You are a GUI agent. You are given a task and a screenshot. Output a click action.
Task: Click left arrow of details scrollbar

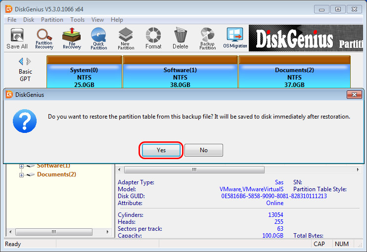(x=119, y=169)
